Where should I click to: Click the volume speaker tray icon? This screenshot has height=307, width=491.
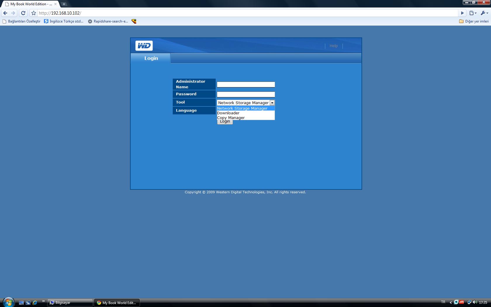[x=475, y=302]
